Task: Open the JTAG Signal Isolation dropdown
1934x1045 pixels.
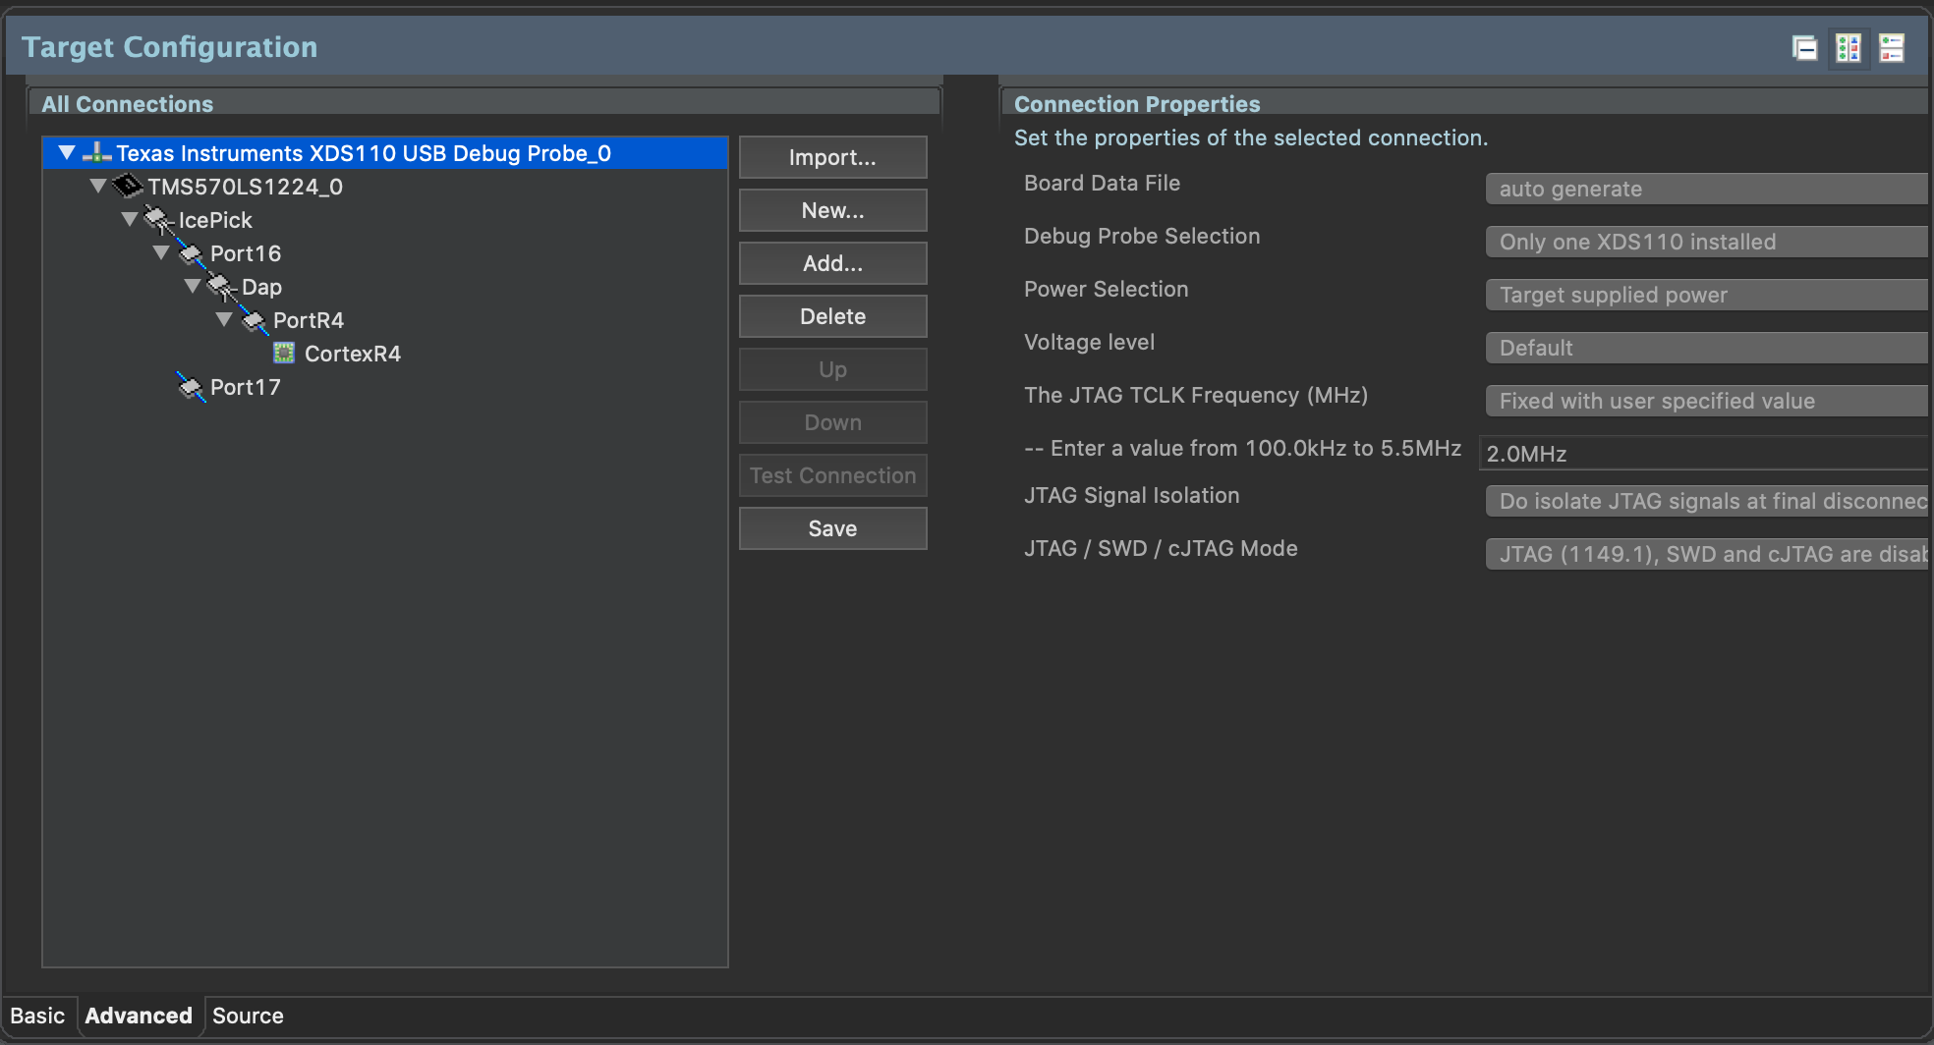Action: pyautogui.click(x=1706, y=501)
